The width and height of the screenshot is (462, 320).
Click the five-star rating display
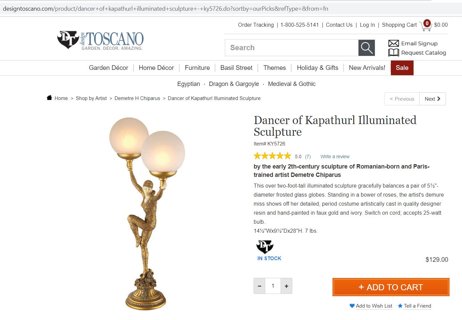pos(273,156)
